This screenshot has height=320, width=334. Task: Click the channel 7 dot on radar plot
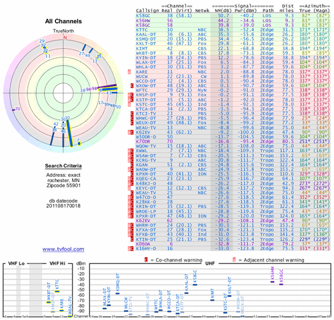point(79,144)
